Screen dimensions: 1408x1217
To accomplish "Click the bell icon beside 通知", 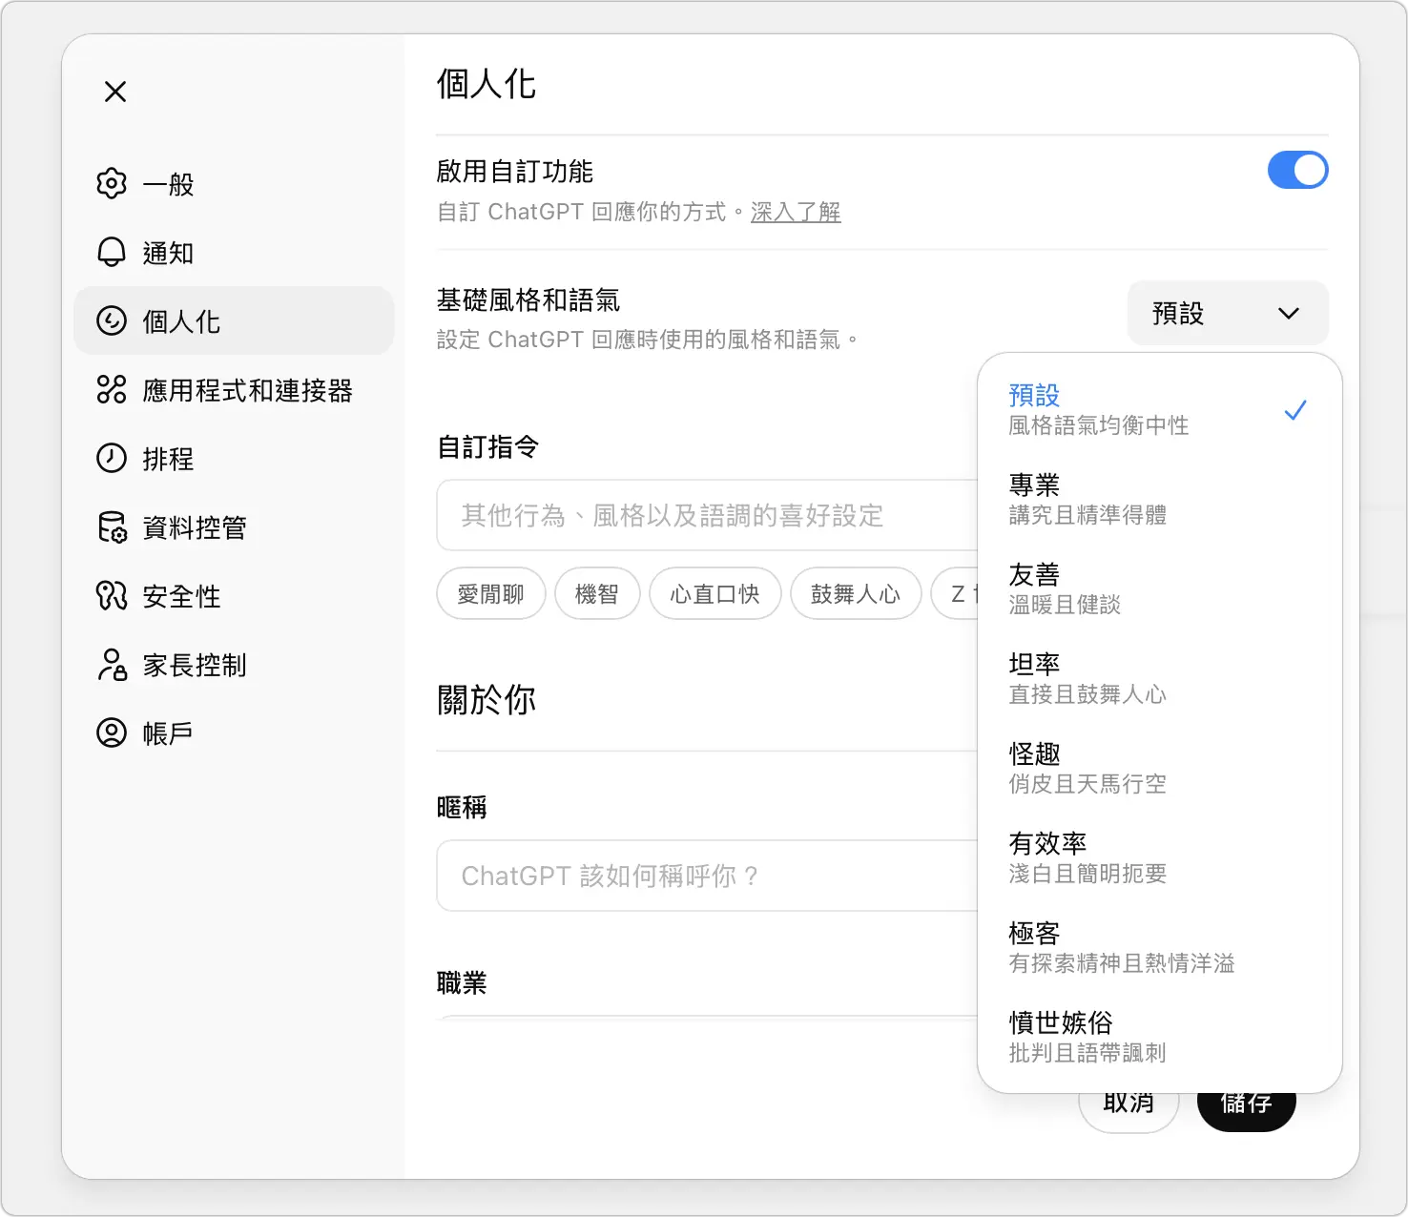I will [112, 252].
